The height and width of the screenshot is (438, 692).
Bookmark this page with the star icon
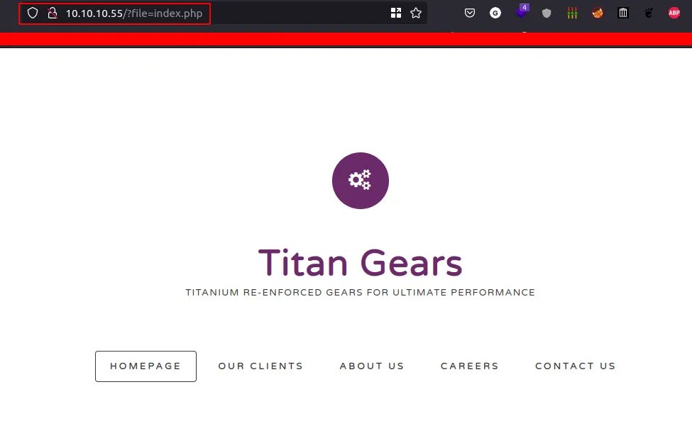coord(417,12)
